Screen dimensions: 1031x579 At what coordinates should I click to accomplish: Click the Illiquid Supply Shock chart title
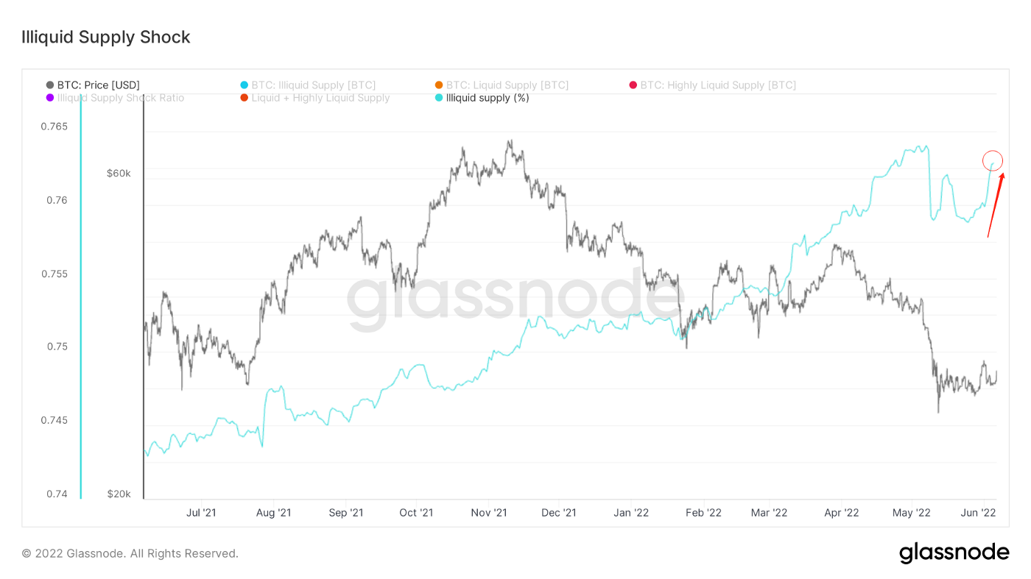click(x=106, y=38)
